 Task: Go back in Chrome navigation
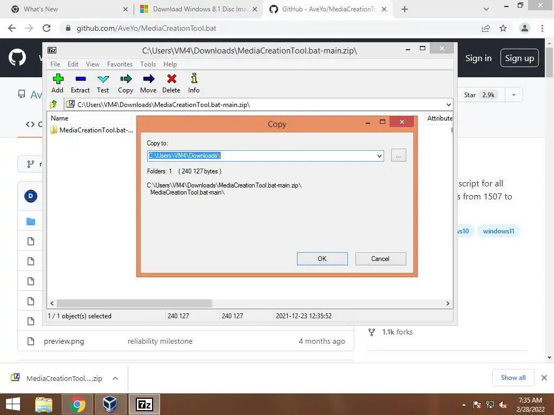tap(12, 28)
